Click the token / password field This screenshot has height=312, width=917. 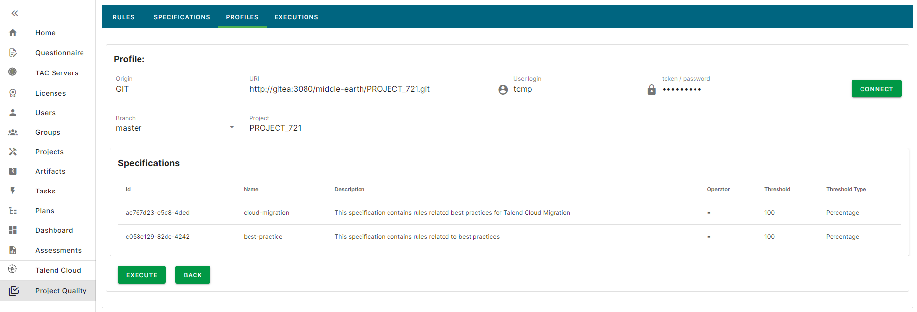coord(751,89)
